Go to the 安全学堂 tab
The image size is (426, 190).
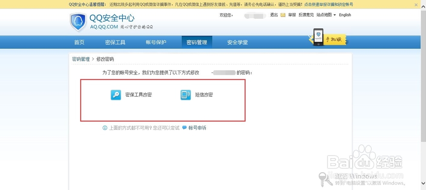(x=237, y=42)
